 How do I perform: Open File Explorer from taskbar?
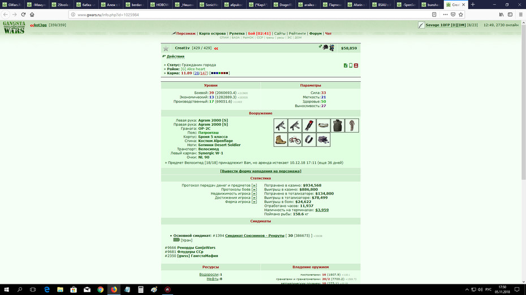[60, 290]
